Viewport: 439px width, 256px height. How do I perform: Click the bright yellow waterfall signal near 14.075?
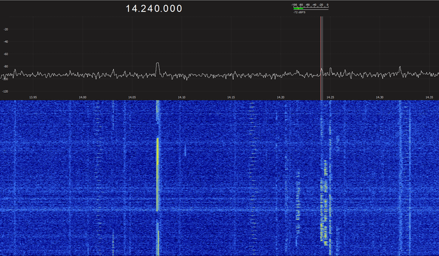[157, 174]
